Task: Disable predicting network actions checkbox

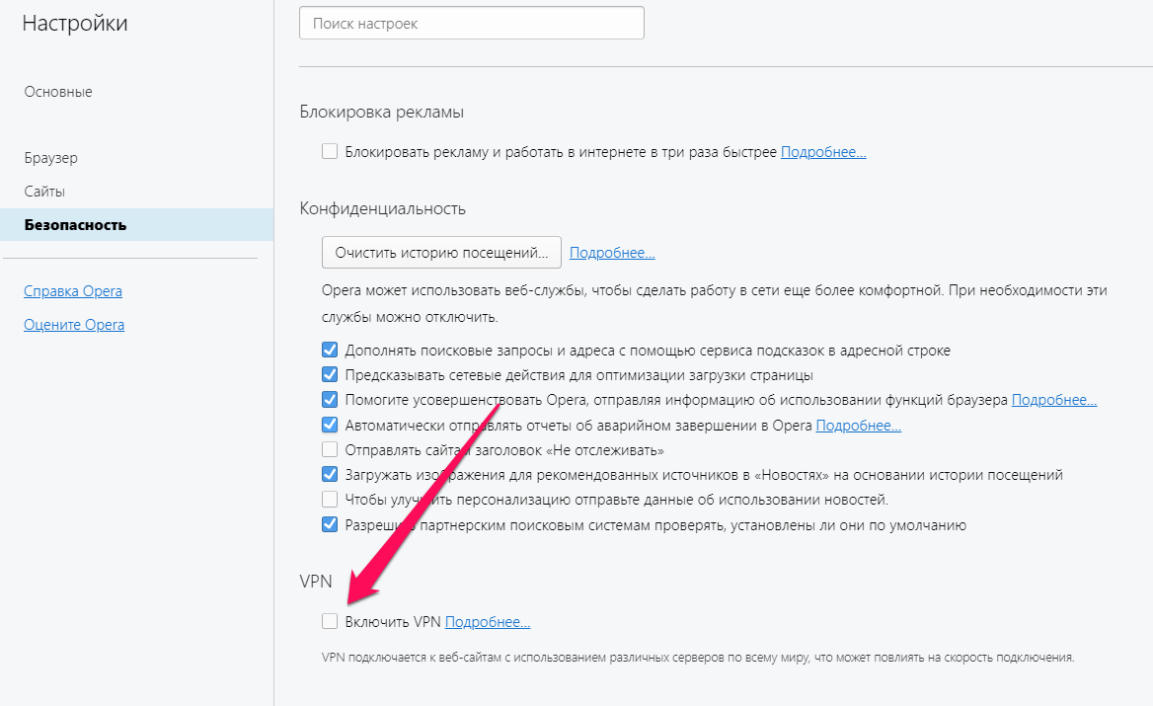Action: (x=330, y=375)
